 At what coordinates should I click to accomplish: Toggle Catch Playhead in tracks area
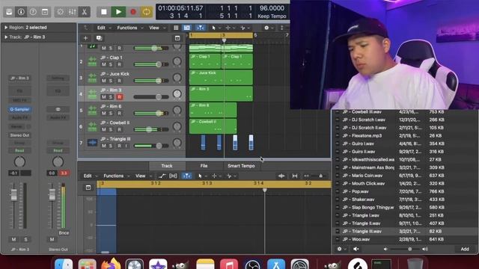[200, 28]
